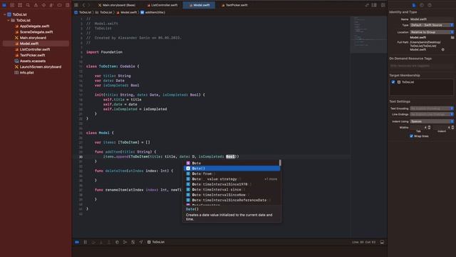Go forward with the right chevron

89,5
